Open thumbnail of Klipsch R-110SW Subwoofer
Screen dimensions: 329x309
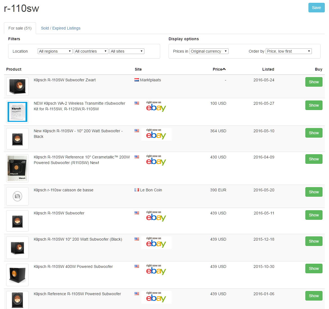pos(17,221)
